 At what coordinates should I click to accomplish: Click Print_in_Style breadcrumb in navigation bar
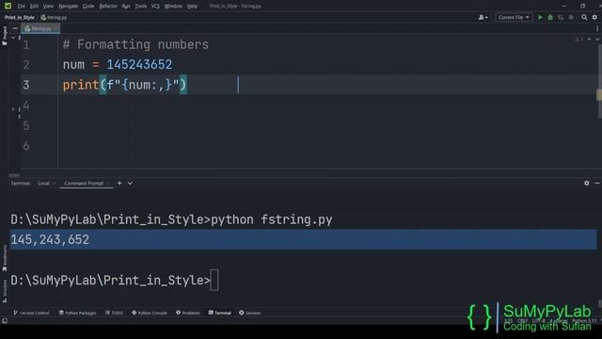(19, 17)
